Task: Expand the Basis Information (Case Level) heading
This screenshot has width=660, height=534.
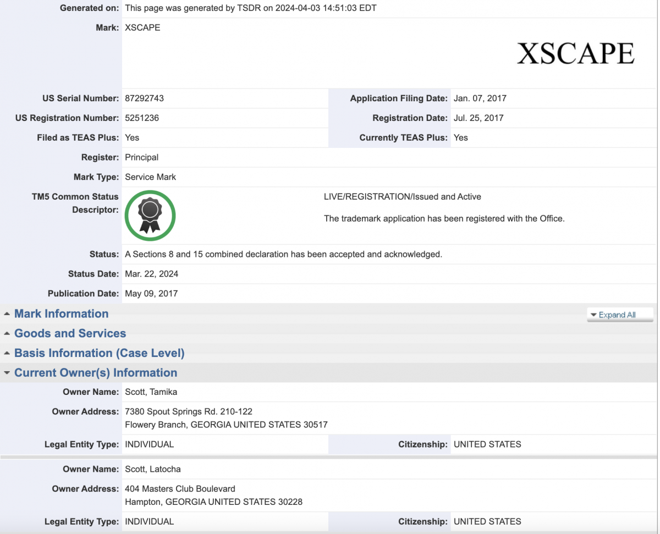Action: point(99,354)
